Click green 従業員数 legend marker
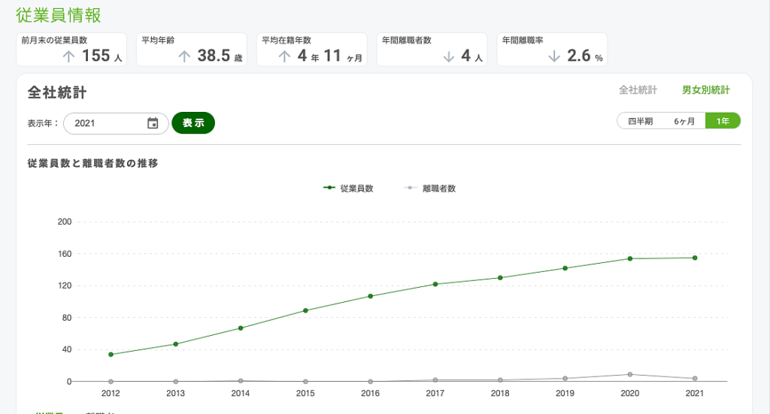Viewport: 770px width, 414px height. tap(329, 189)
